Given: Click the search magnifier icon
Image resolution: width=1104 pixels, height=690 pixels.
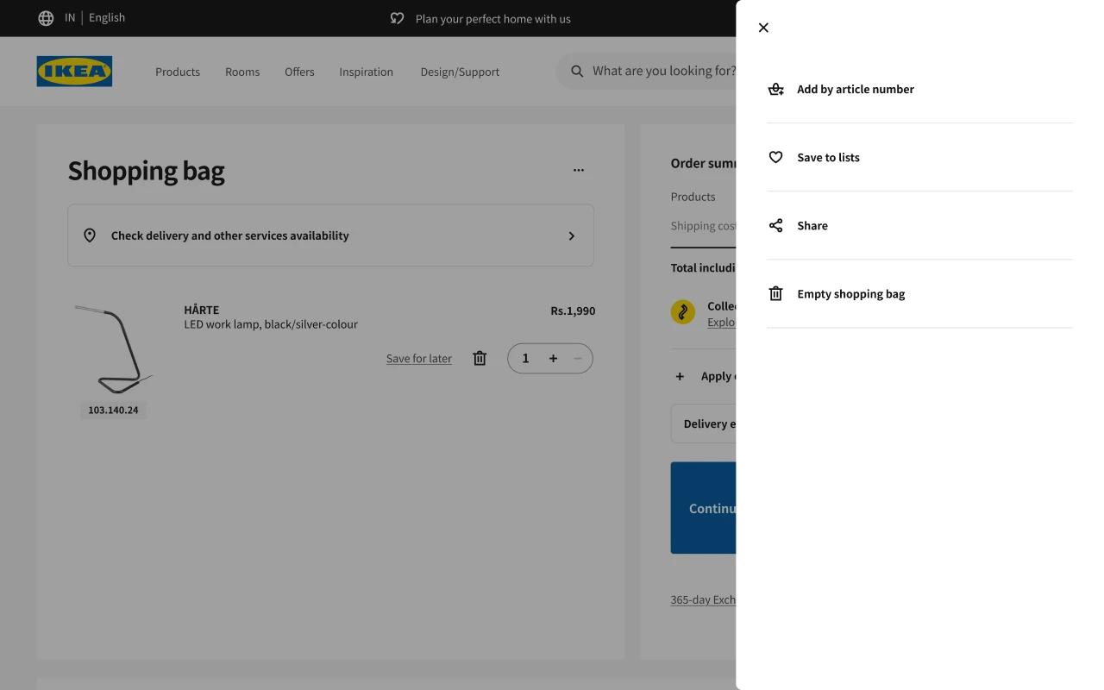Looking at the screenshot, I should point(577,72).
